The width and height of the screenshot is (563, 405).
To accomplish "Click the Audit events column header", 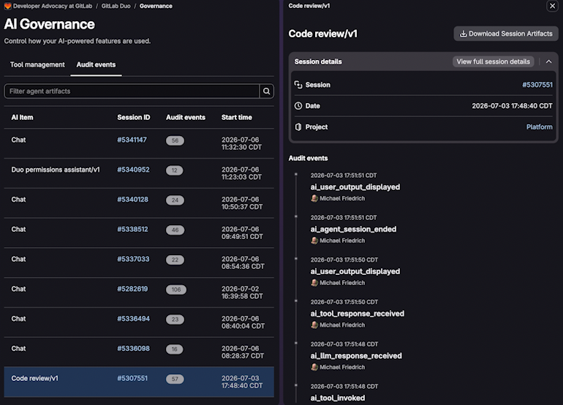I will pyautogui.click(x=186, y=118).
